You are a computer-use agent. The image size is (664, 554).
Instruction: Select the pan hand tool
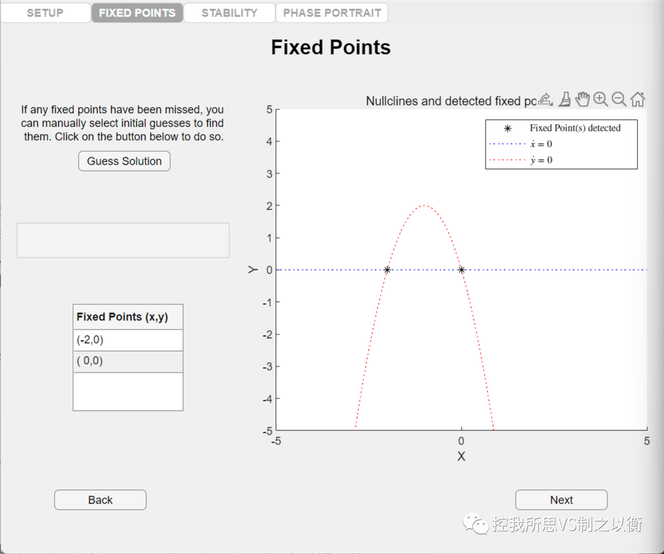pos(582,99)
